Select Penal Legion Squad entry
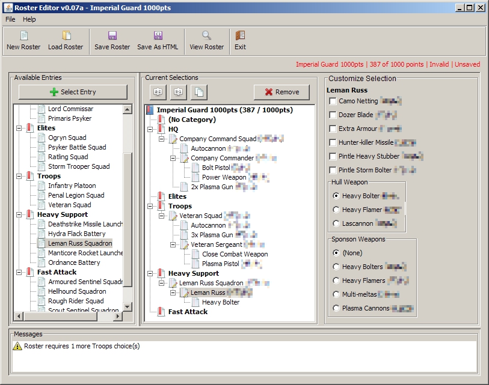This screenshot has height=385, width=489. click(x=76, y=195)
